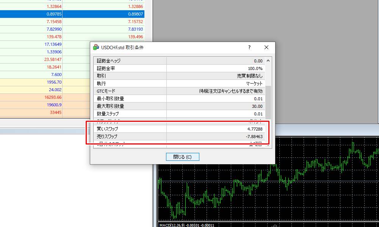
Task: Click the scrollbar up arrow inside the dialog
Action: [267, 60]
